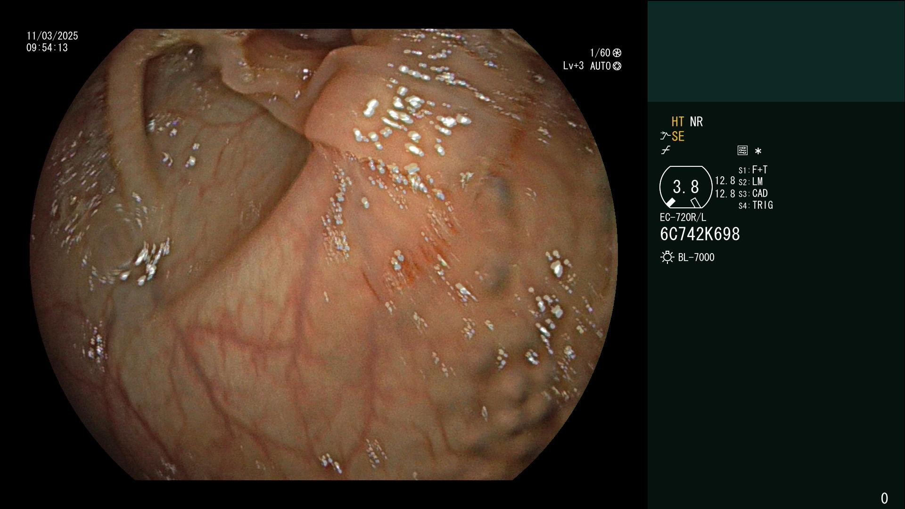This screenshot has width=905, height=509.
Task: Click the AUTO iris mode icon
Action: coord(617,66)
